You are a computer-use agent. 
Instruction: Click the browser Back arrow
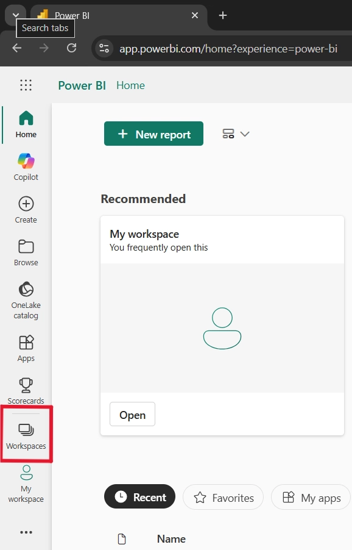coord(17,48)
